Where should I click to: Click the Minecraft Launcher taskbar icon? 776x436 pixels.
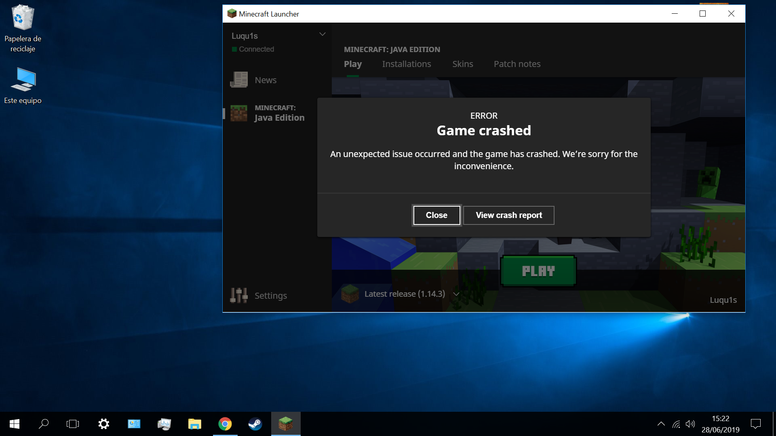pos(286,424)
